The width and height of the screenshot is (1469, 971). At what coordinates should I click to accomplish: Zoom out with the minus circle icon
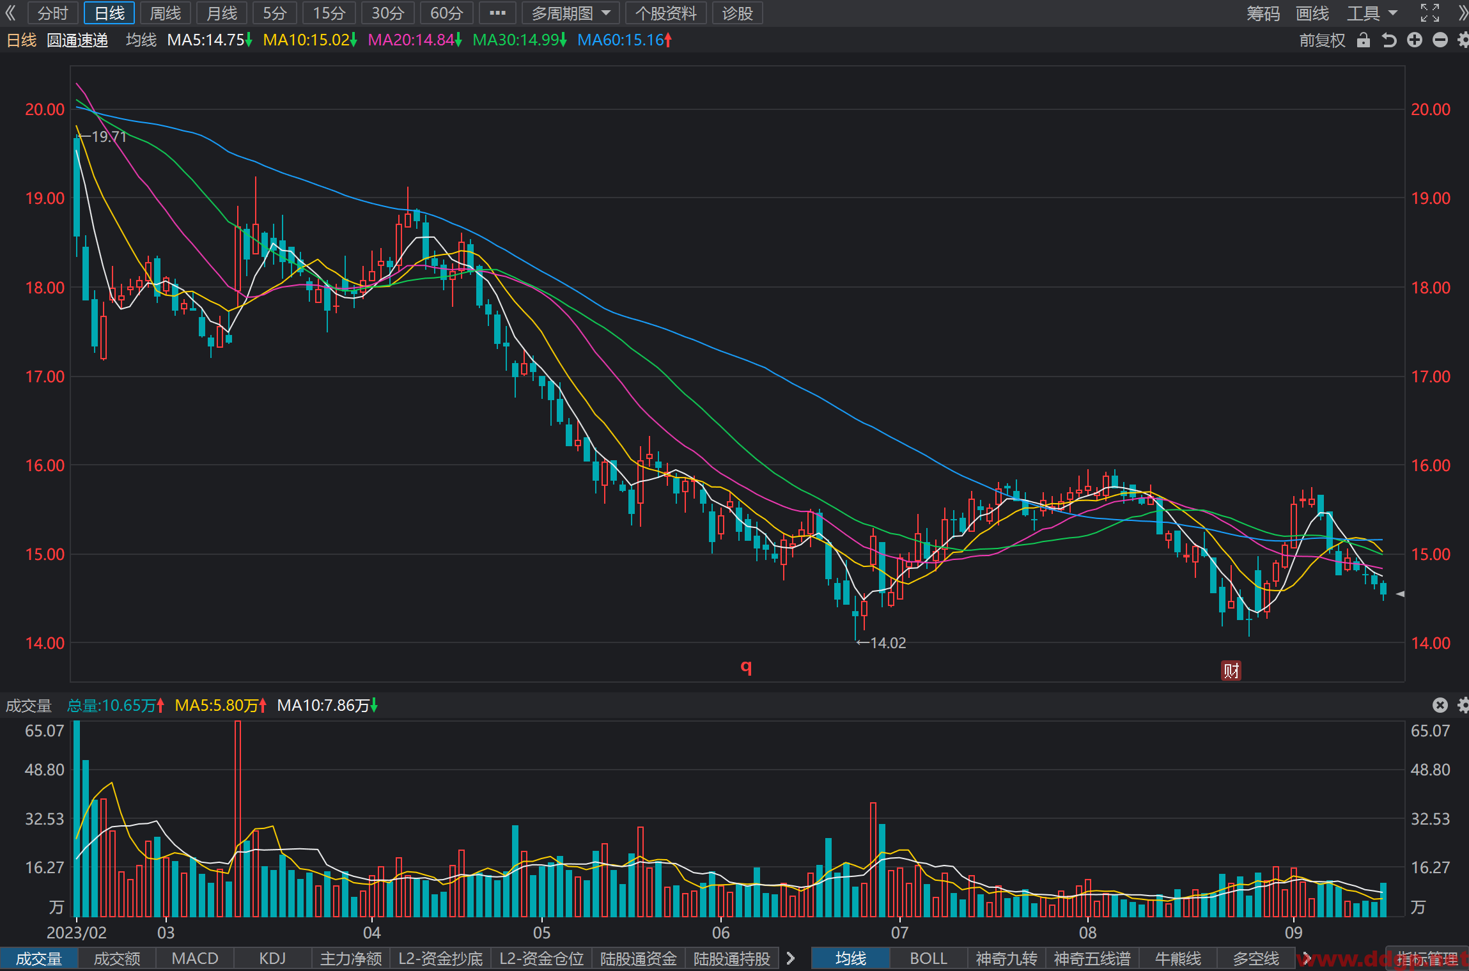coord(1440,40)
